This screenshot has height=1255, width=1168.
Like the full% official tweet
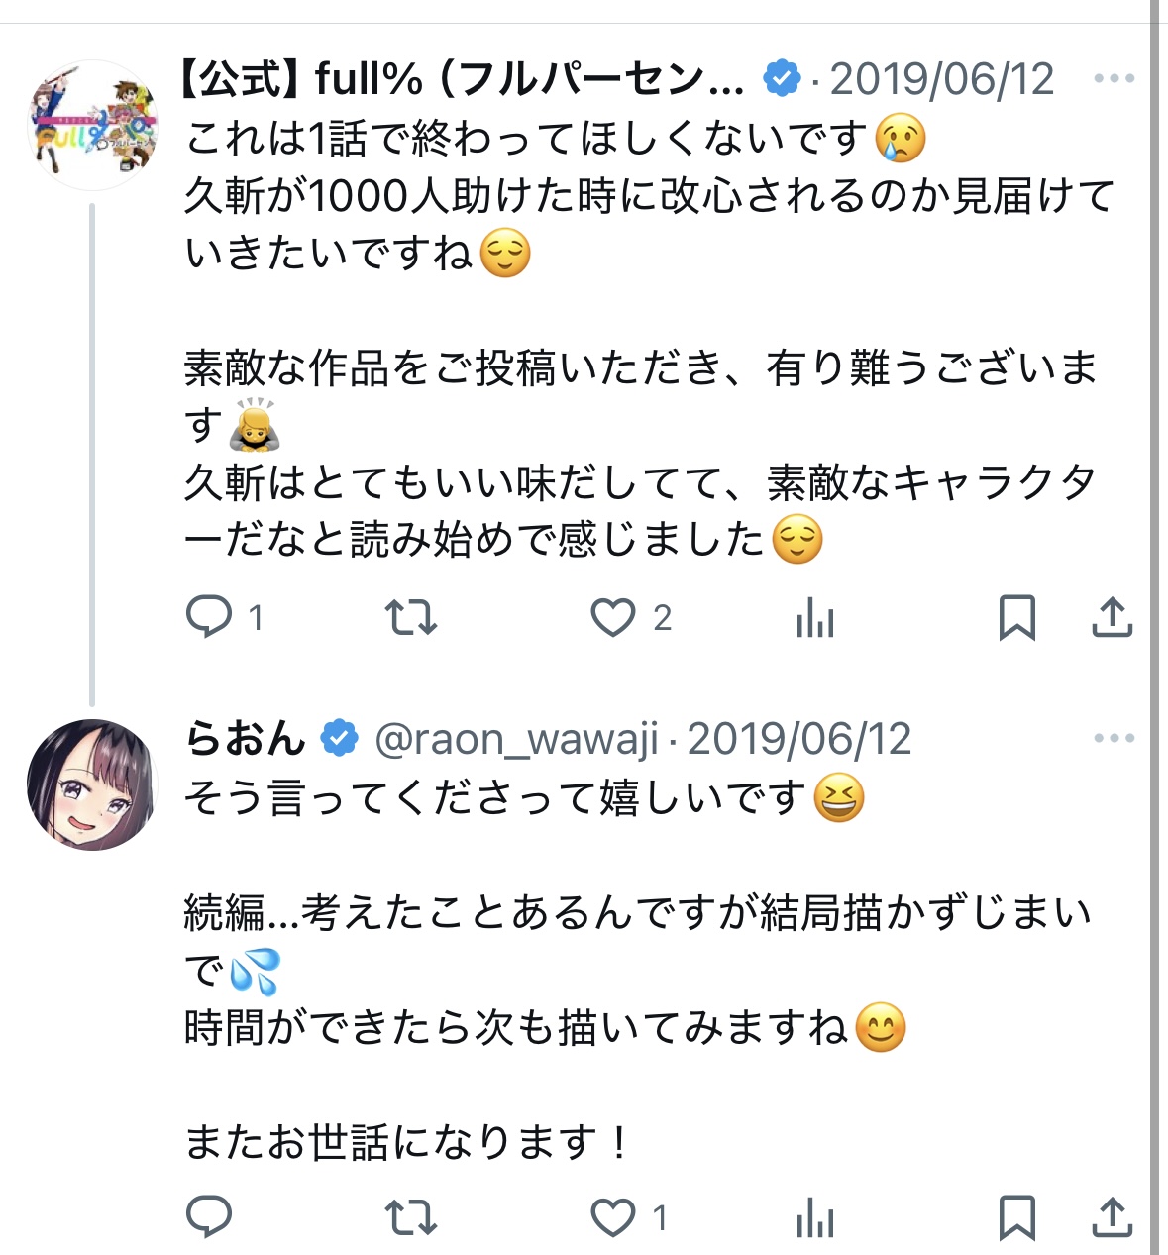coord(613,617)
